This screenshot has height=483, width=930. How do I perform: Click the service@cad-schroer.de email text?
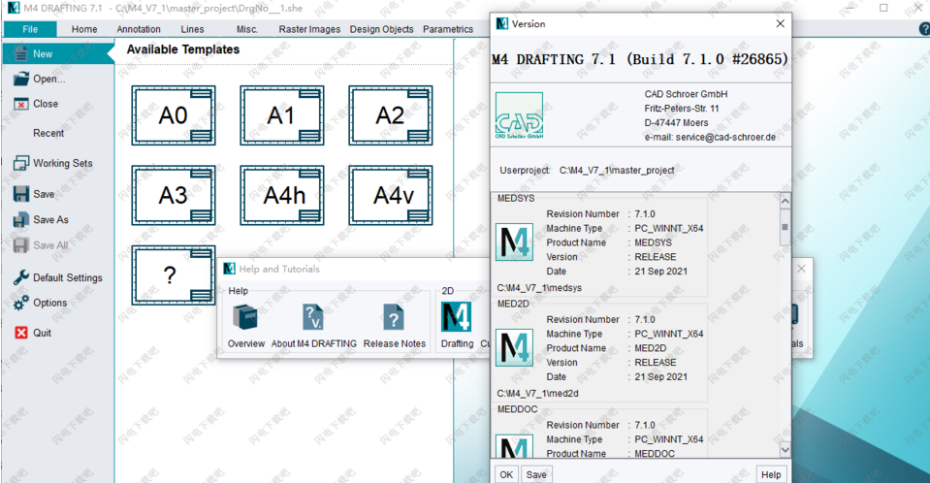pos(725,137)
